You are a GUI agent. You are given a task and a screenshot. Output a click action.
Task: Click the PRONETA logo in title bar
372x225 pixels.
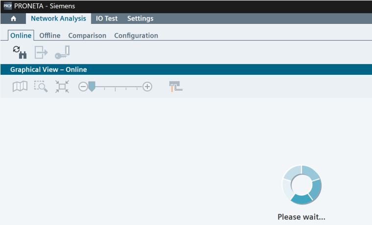7,5
